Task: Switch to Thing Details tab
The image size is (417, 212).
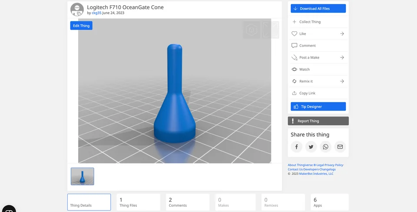Action: pyautogui.click(x=89, y=202)
